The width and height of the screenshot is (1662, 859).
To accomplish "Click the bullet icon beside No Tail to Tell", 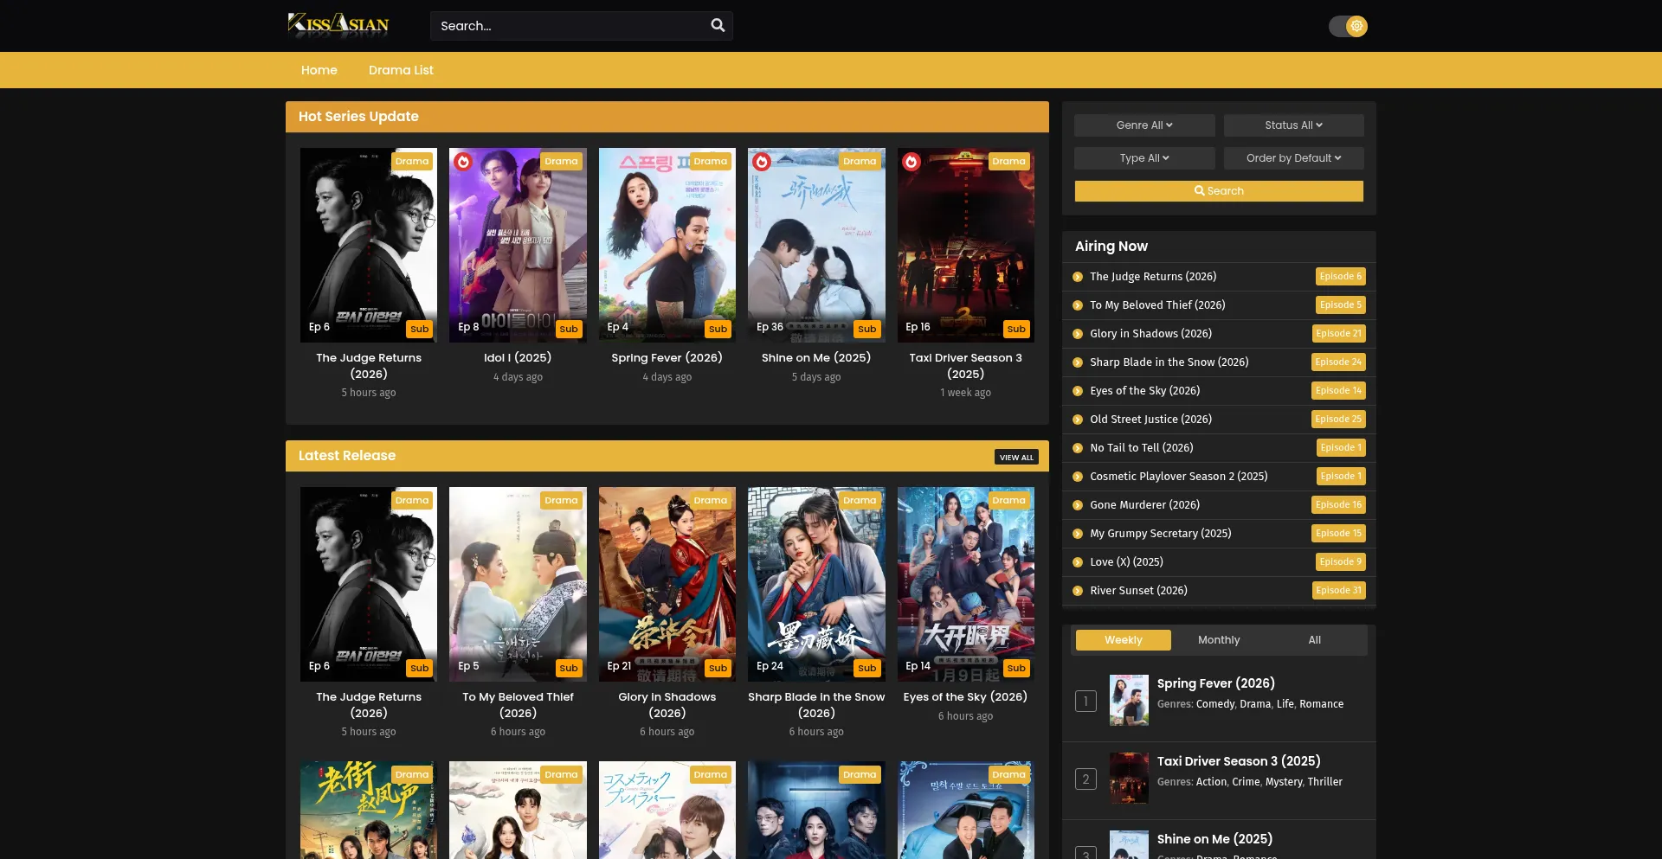I will tap(1078, 448).
